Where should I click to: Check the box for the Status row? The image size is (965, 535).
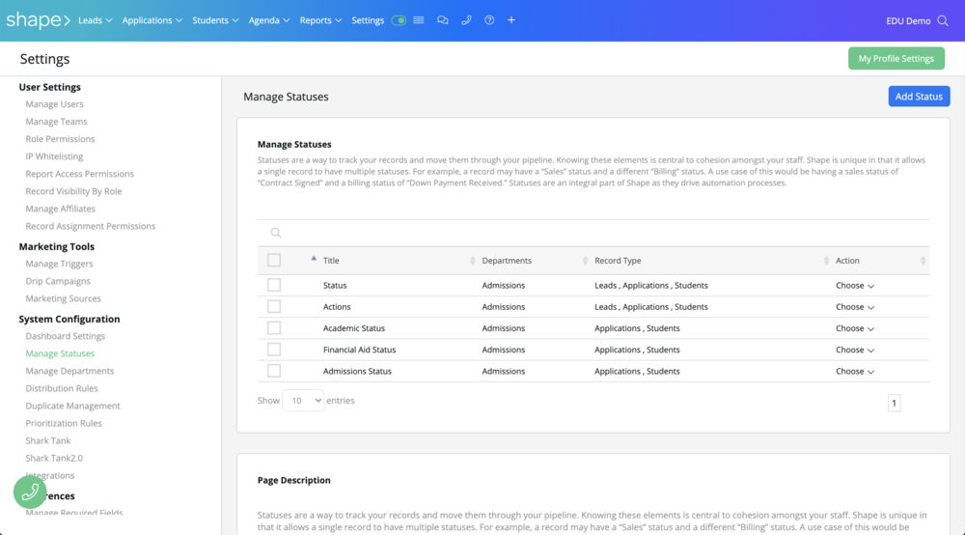(274, 285)
